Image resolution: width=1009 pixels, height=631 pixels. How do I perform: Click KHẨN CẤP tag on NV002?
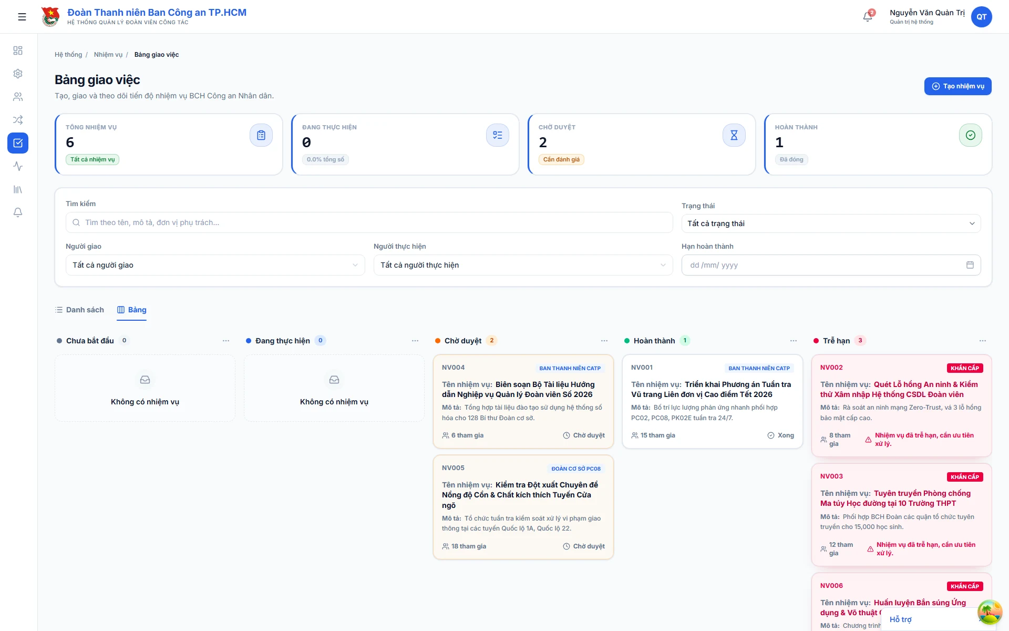tap(965, 368)
